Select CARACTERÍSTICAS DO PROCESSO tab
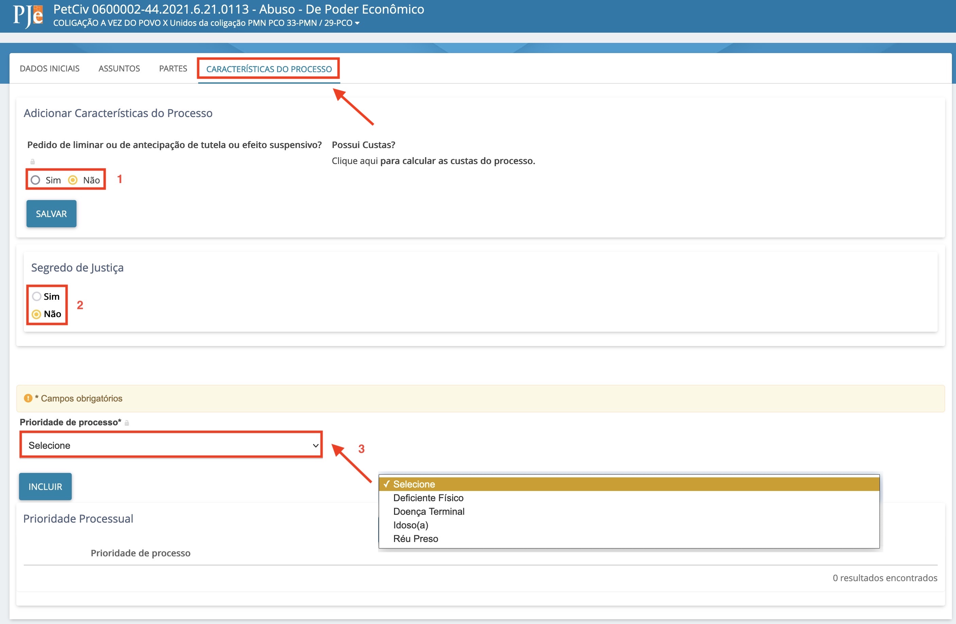The width and height of the screenshot is (956, 624). click(269, 69)
